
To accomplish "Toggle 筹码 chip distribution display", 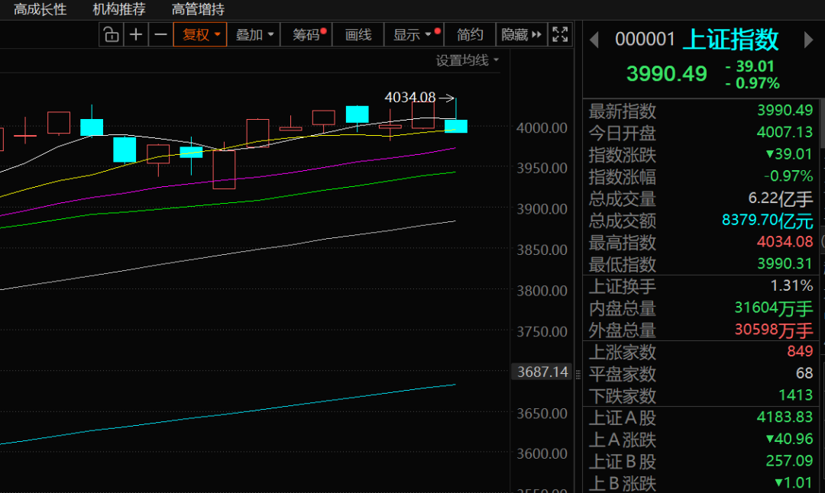I will tap(307, 34).
